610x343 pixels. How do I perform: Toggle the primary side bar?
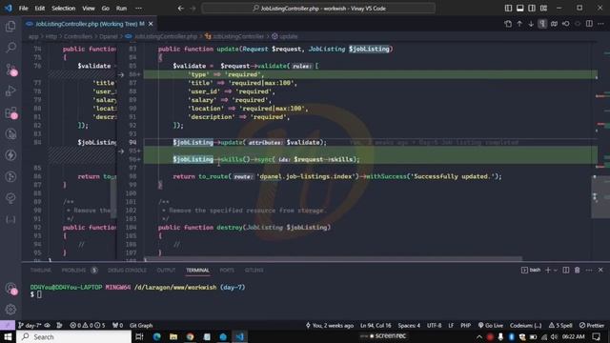[508, 9]
